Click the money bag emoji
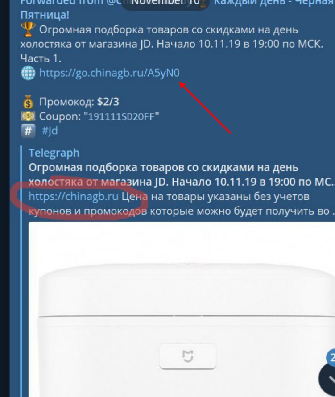The height and width of the screenshot is (397, 335). coord(28,102)
